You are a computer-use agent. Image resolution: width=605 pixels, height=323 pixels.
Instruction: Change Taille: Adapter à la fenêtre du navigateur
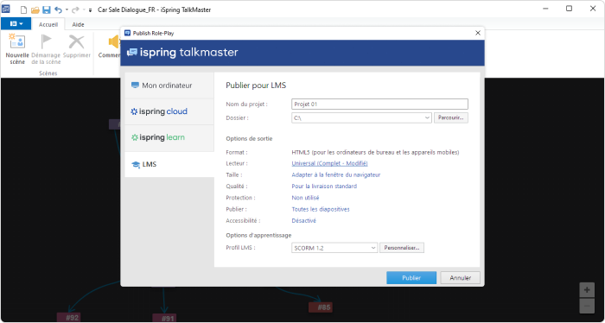[x=336, y=175]
